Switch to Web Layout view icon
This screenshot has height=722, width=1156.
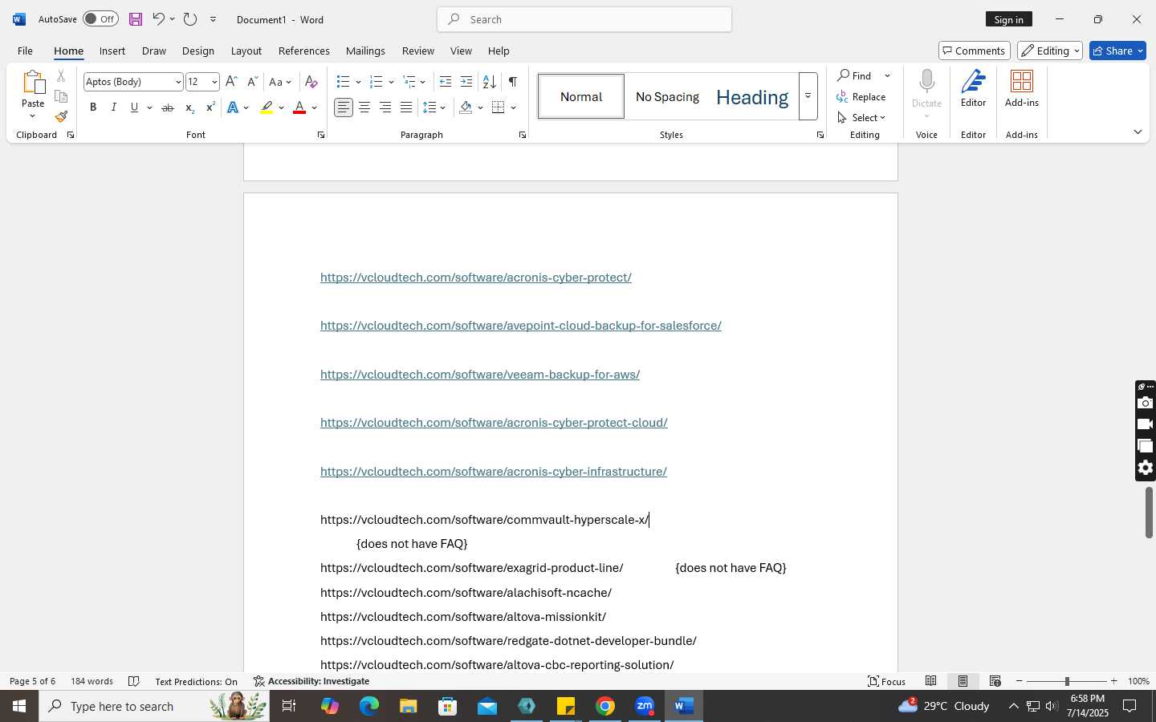995,681
